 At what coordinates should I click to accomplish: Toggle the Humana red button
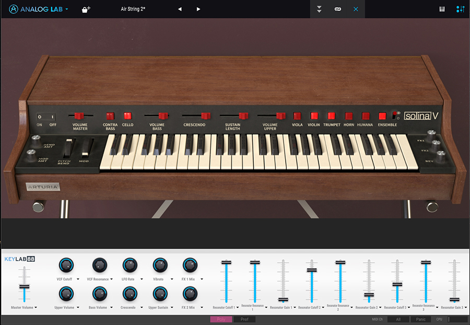coord(366,116)
